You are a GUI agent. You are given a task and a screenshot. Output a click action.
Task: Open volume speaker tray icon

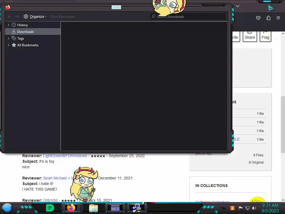tap(254, 208)
